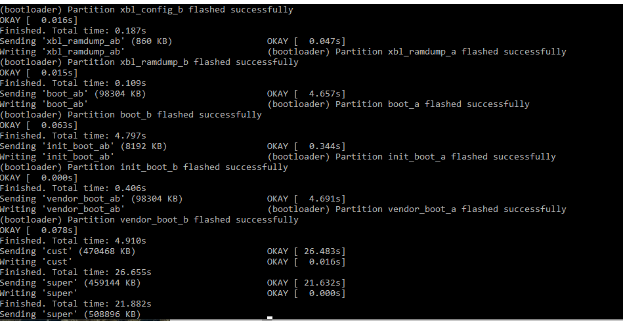623x321 pixels.
Task: Click "Finished. Total time: 0.187s" line
Action: pyautogui.click(x=73, y=31)
